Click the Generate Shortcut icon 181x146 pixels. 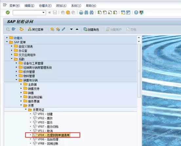click(x=128, y=12)
